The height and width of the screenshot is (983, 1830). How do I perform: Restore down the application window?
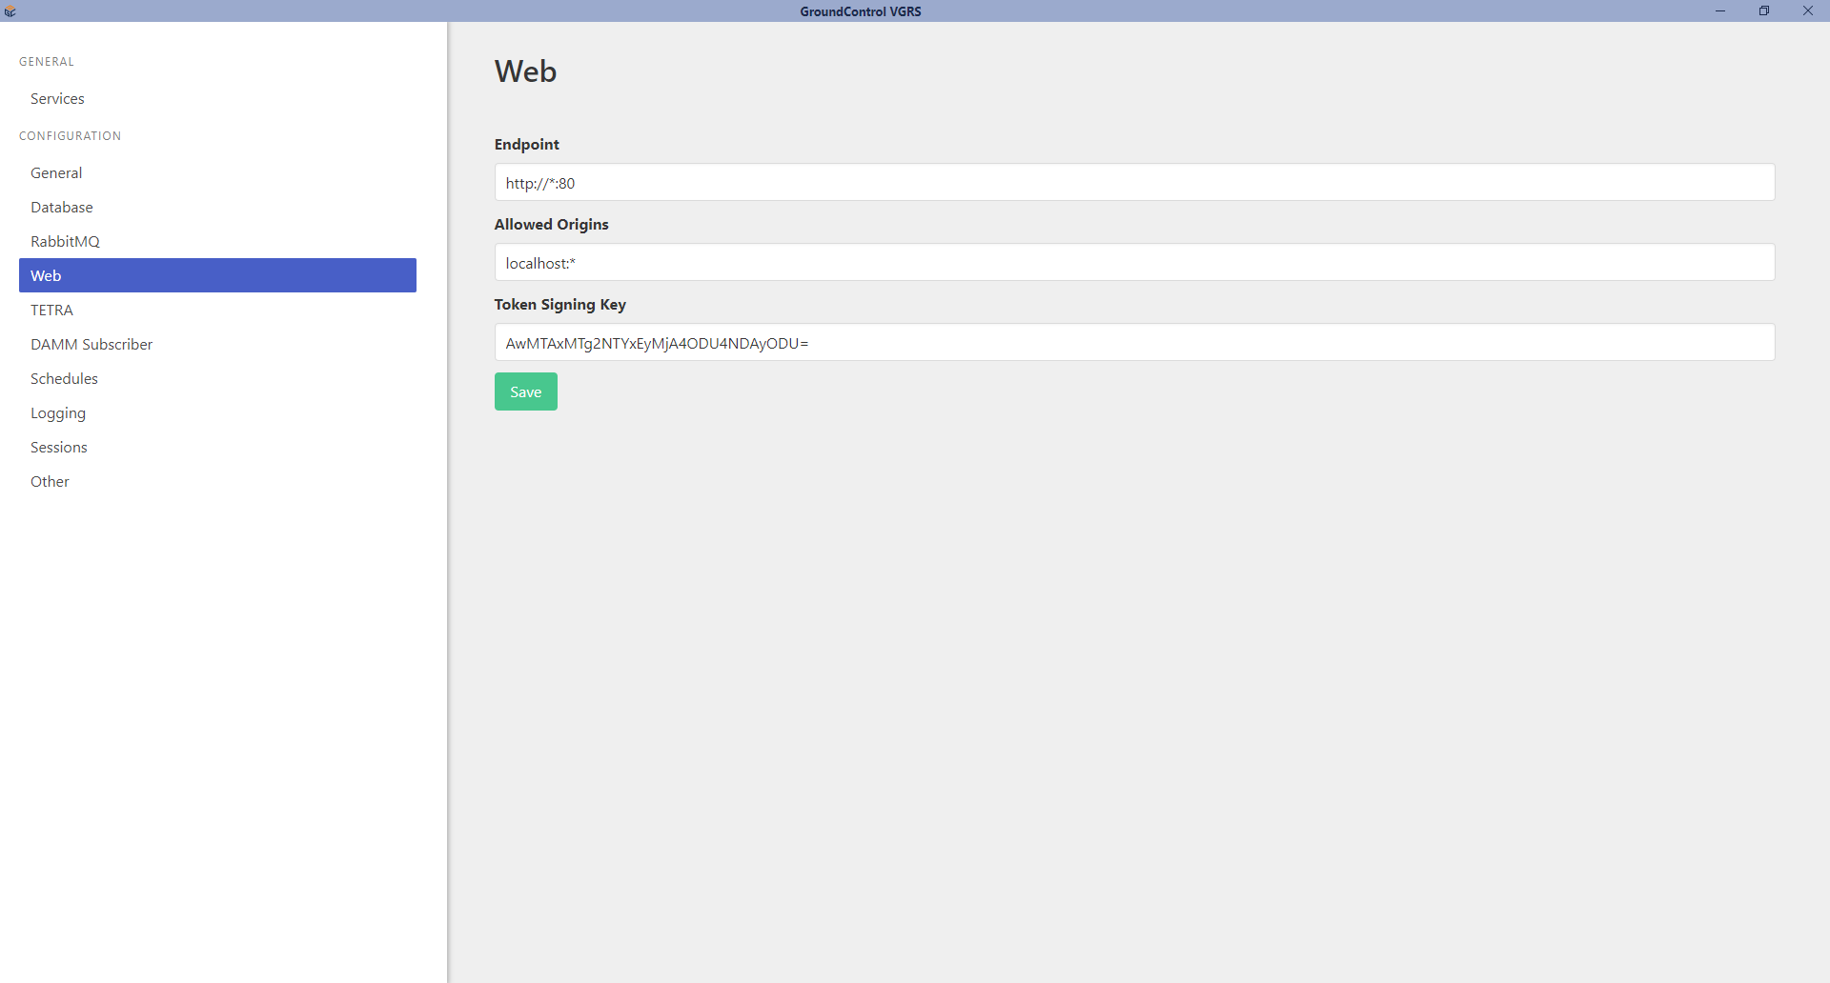(1764, 11)
